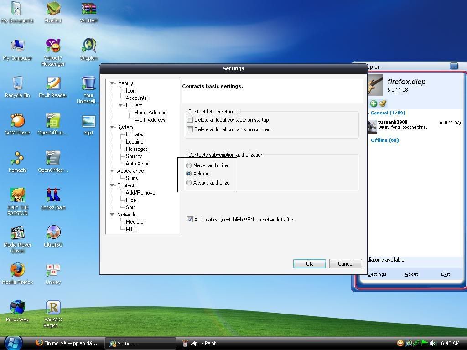This screenshot has width=467, height=350.
Task: Click the green flag icon in system tray
Action: tap(425, 343)
